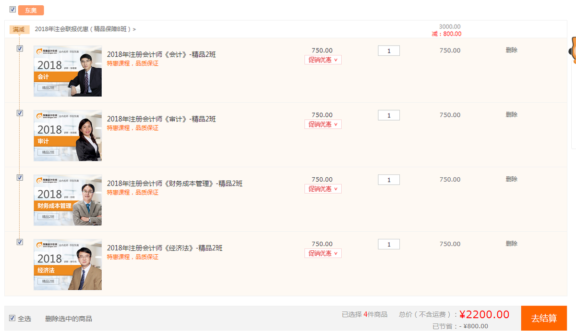
Task: Toggle the 全选 checkbox
Action: tap(12, 318)
